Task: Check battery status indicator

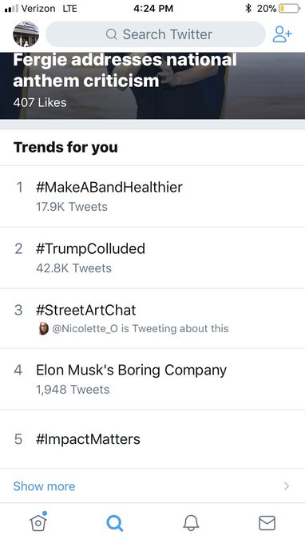Action: point(289,8)
